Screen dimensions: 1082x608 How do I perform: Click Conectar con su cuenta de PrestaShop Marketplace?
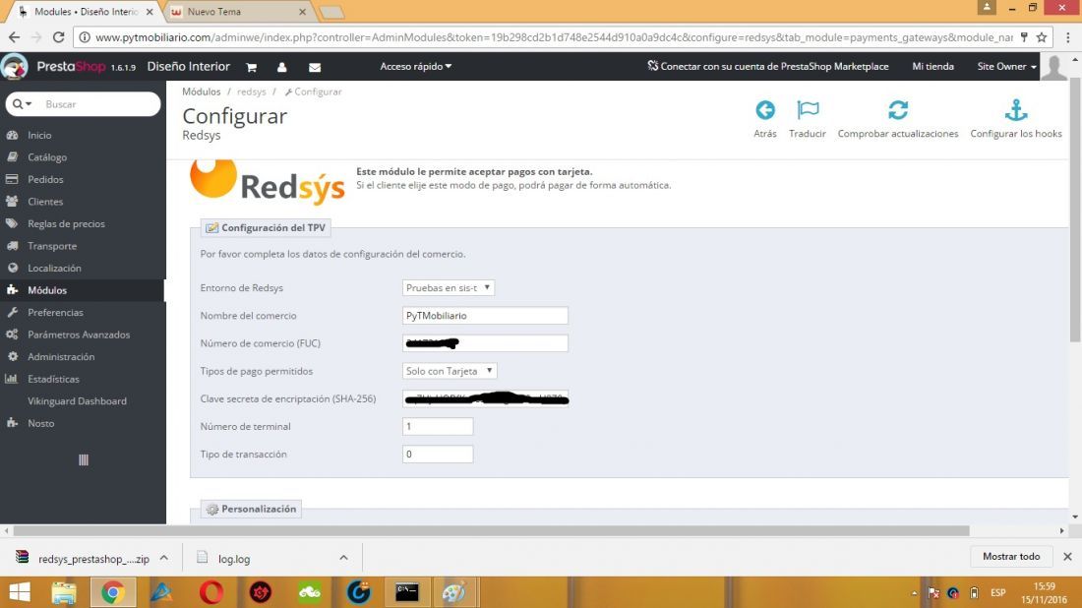(768, 66)
